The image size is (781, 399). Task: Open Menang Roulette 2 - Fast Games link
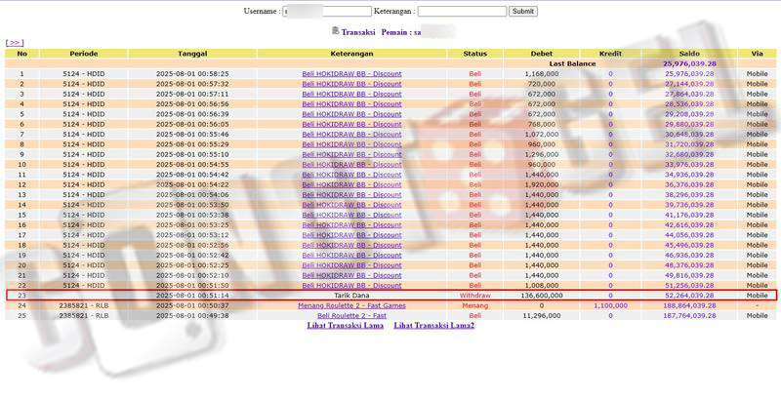click(x=351, y=305)
